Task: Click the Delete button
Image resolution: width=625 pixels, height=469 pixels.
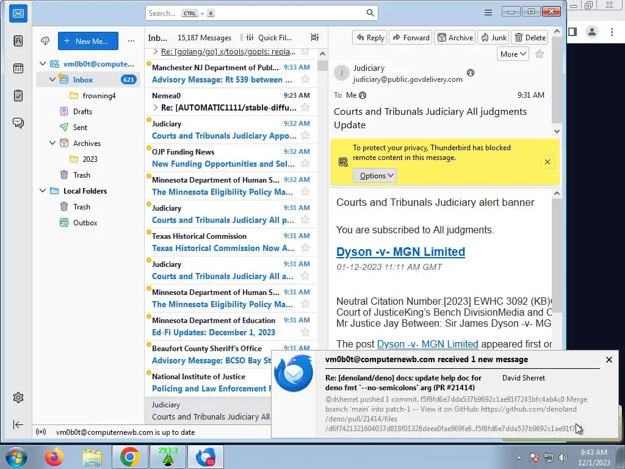Action: 530,37
